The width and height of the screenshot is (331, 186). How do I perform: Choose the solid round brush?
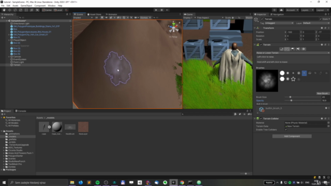click(282, 73)
